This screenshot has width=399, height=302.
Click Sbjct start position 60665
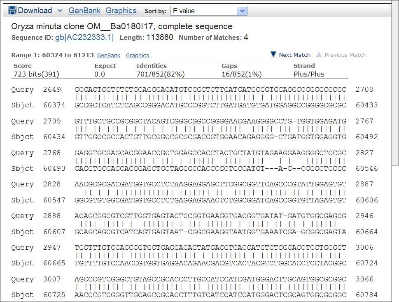click(x=54, y=263)
